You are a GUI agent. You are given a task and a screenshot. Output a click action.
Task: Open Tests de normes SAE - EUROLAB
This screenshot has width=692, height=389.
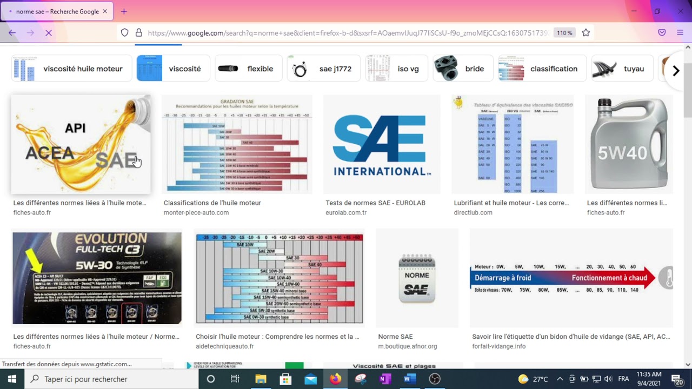(375, 203)
